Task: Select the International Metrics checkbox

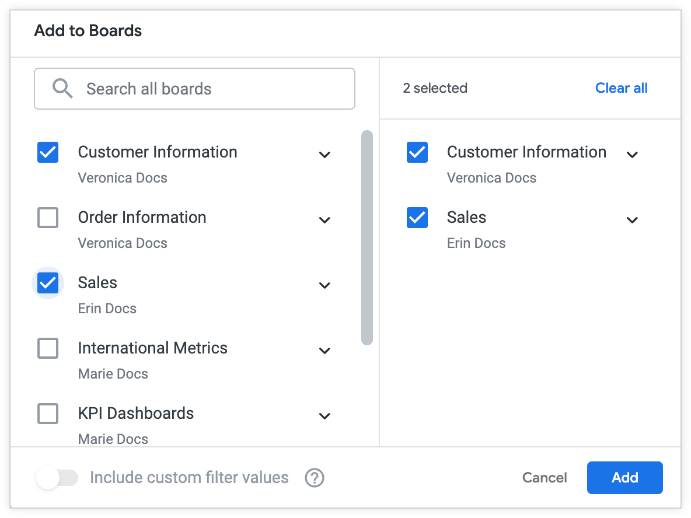Action: pyautogui.click(x=48, y=348)
